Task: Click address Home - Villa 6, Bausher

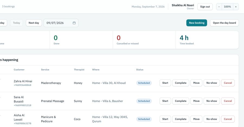Action: (x=108, y=101)
